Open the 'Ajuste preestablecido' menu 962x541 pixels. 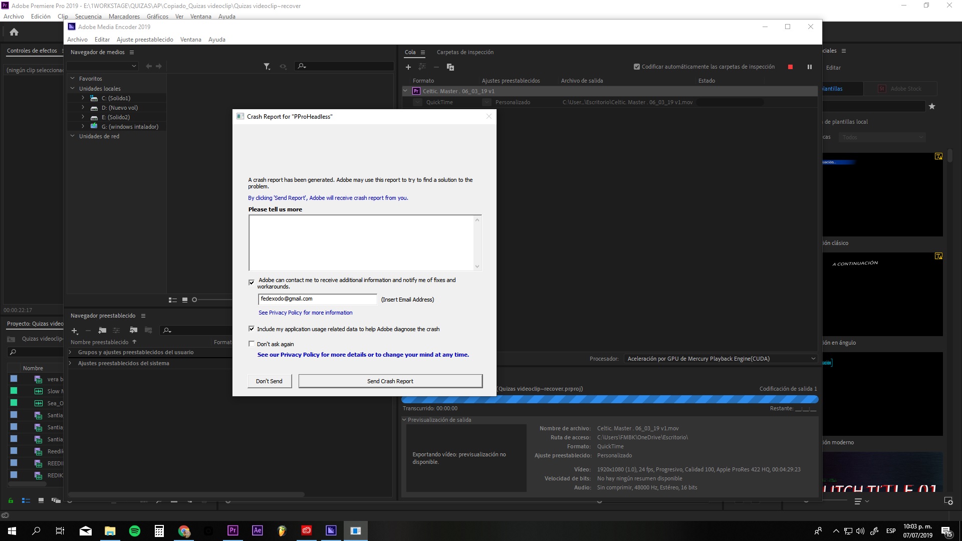[x=145, y=39]
